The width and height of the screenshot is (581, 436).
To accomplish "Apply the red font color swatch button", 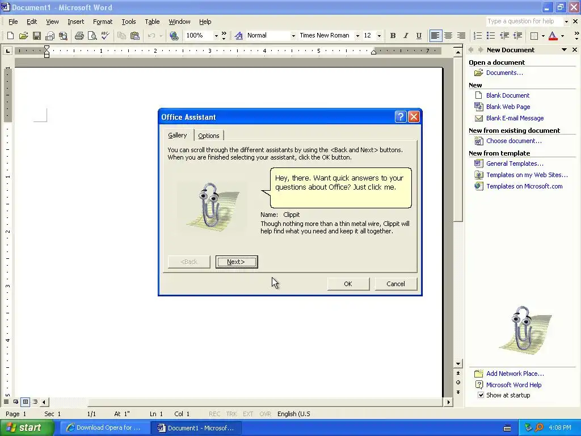I will point(553,36).
